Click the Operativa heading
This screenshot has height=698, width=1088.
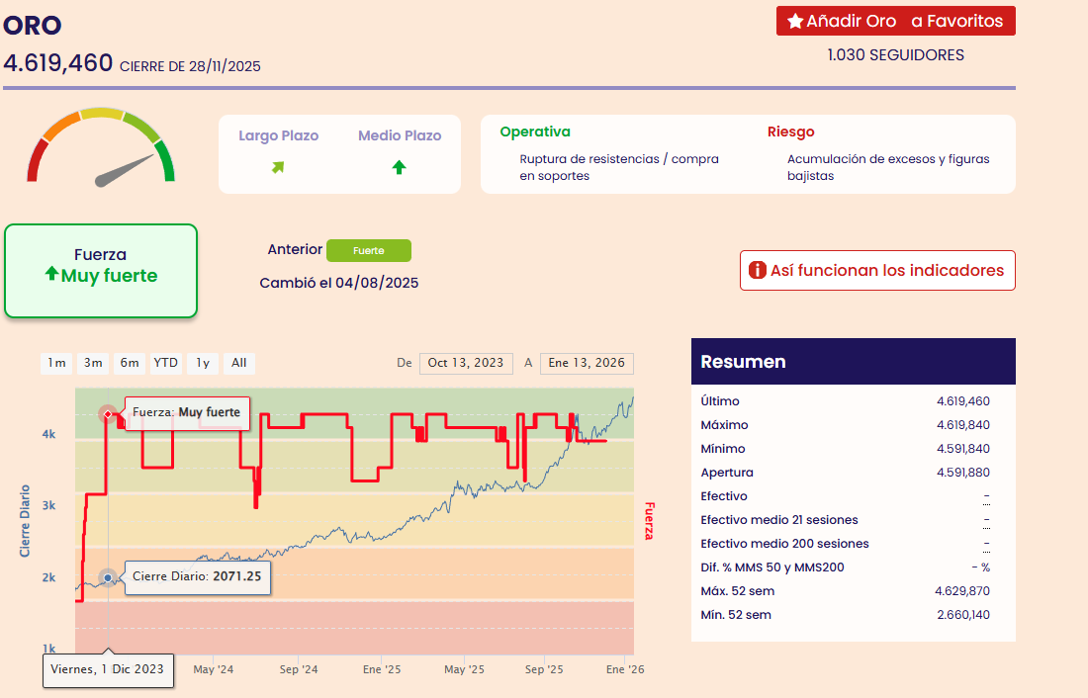(x=535, y=131)
